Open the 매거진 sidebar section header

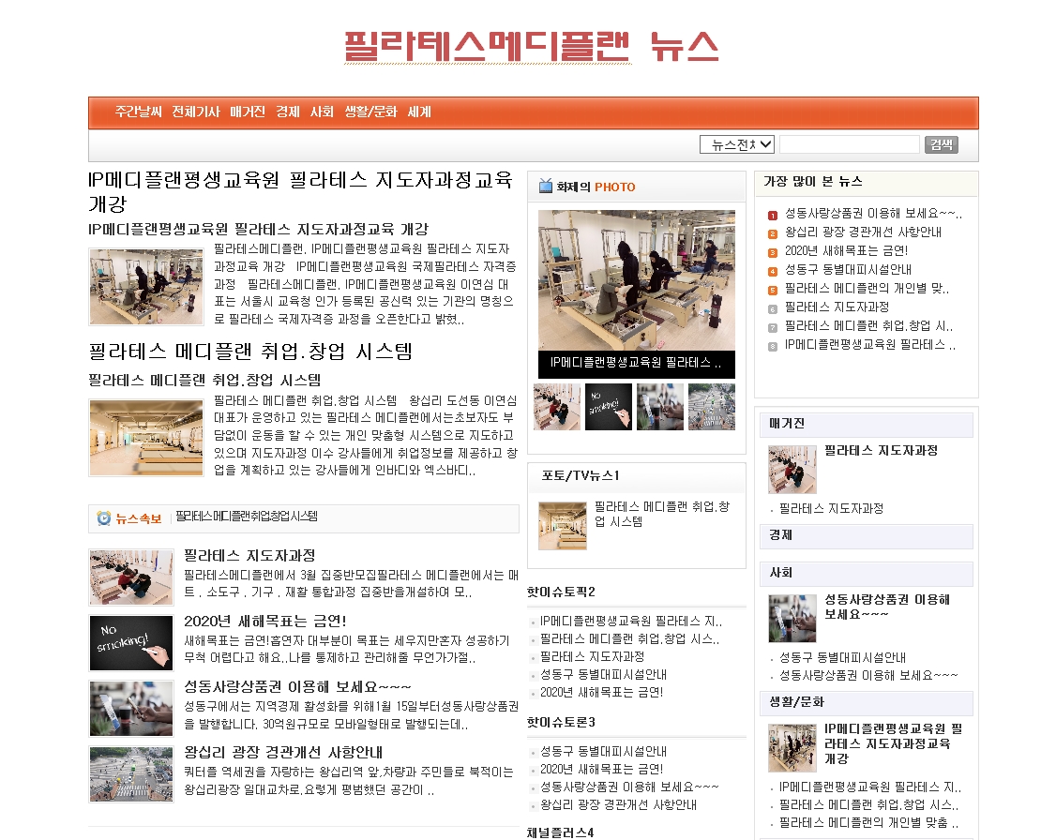tap(787, 424)
